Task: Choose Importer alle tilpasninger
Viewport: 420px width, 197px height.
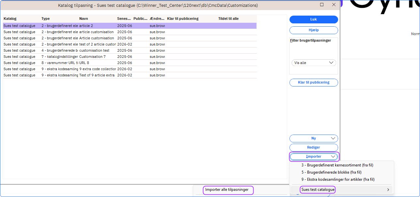Action: pyautogui.click(x=227, y=190)
